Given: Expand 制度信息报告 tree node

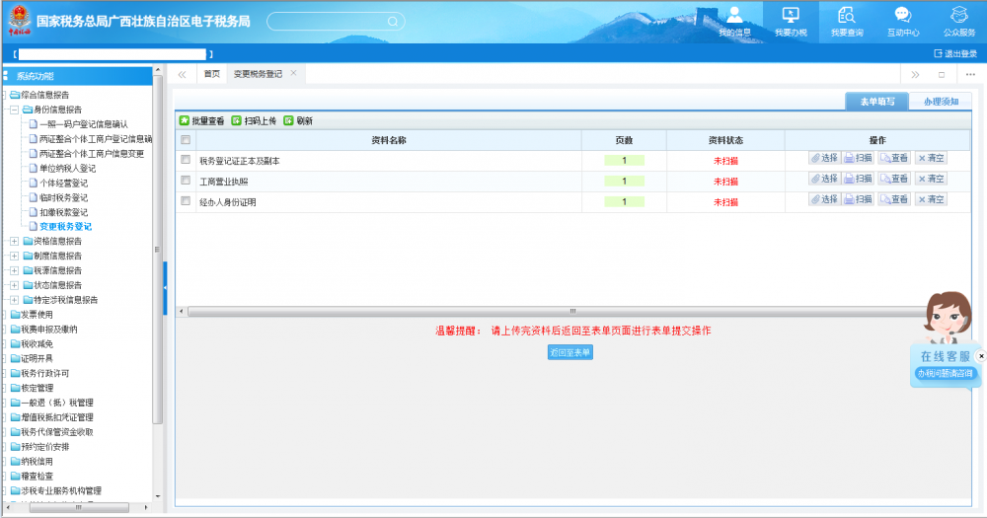Looking at the screenshot, I should (x=14, y=256).
